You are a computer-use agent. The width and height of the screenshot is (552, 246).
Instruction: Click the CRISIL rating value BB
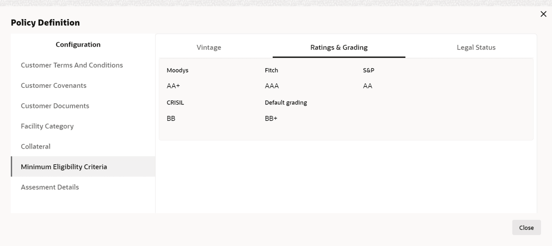pyautogui.click(x=171, y=118)
